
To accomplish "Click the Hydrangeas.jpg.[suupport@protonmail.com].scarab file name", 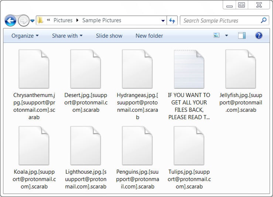I will coord(137,106).
